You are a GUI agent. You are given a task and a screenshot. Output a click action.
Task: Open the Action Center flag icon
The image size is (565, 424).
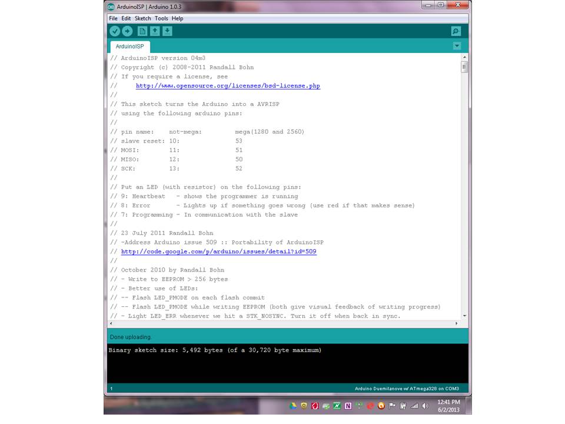(x=391, y=406)
